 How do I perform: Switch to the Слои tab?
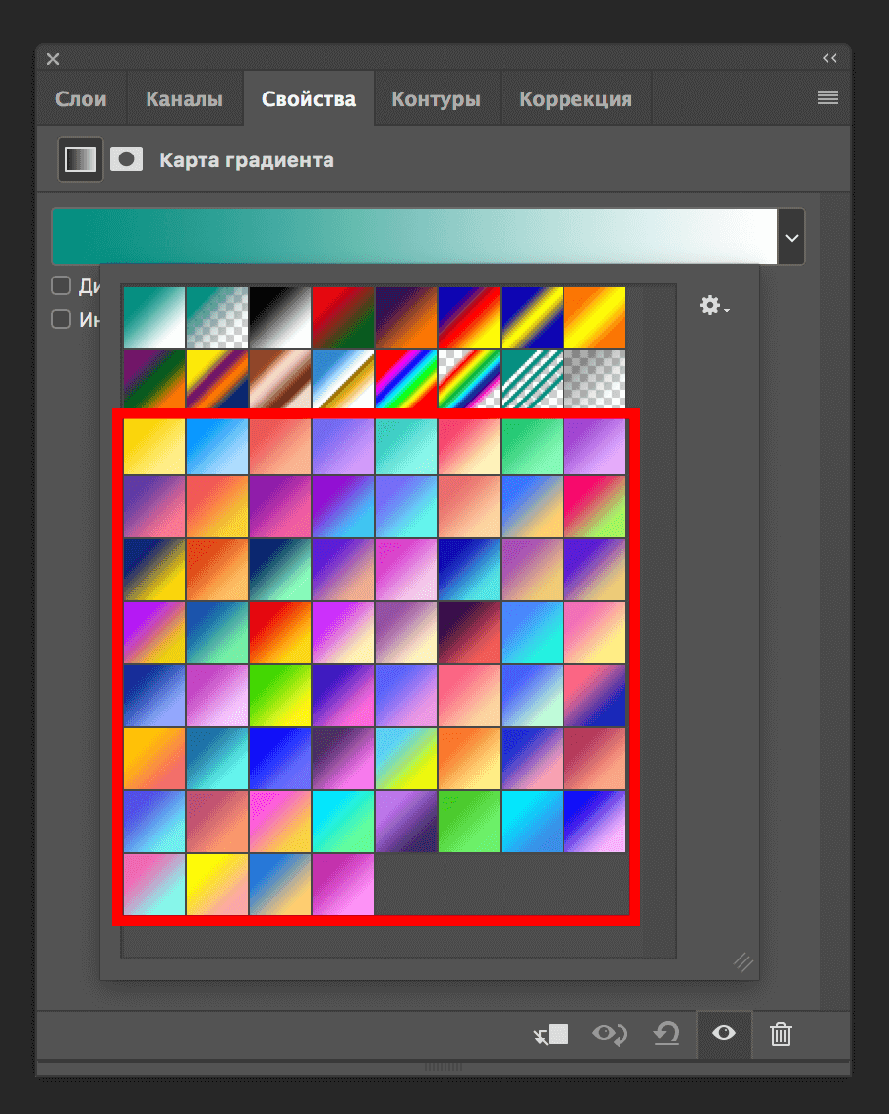tap(81, 97)
